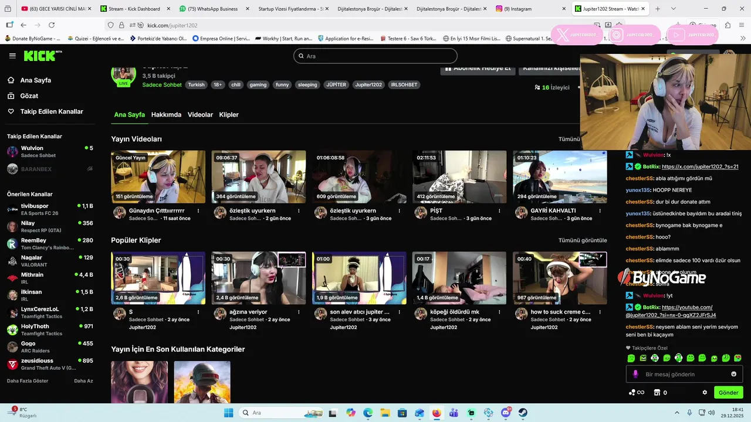The height and width of the screenshot is (422, 751).
Task: Click the IRLSOHBET tag
Action: (x=404, y=85)
